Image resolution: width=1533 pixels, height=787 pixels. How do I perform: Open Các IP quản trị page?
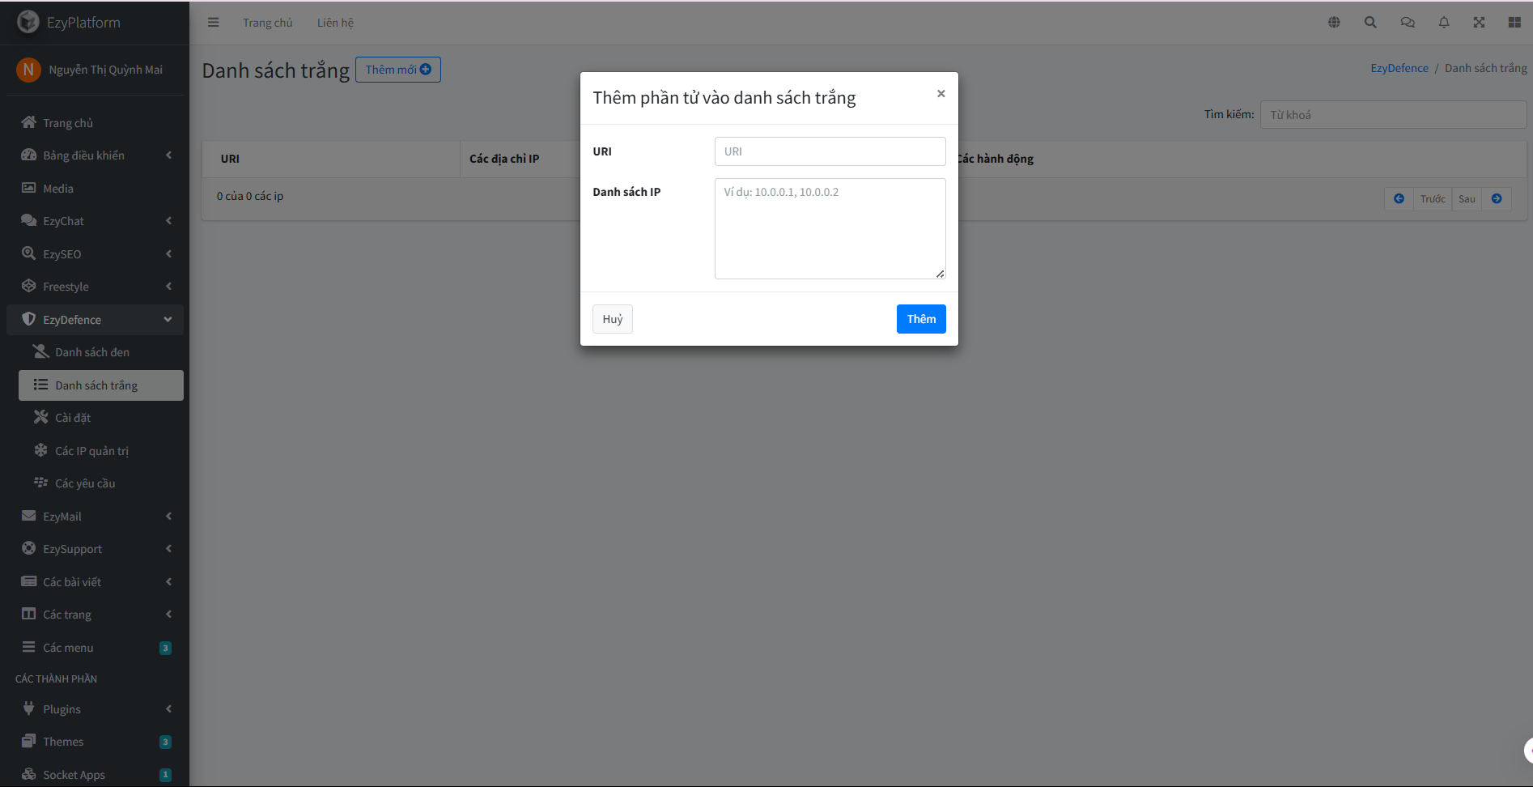pos(91,450)
